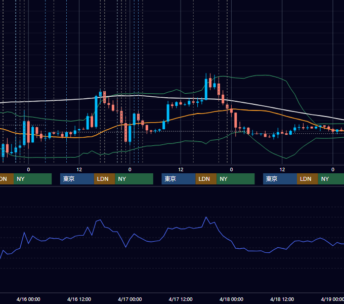
Task: Click the tallest blue candle near 4/17 18:00
Action: [206, 89]
